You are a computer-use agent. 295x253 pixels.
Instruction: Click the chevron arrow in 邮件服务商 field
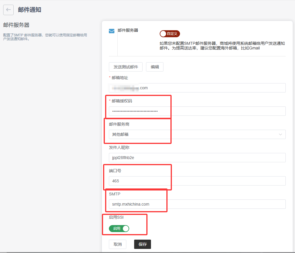pos(280,134)
